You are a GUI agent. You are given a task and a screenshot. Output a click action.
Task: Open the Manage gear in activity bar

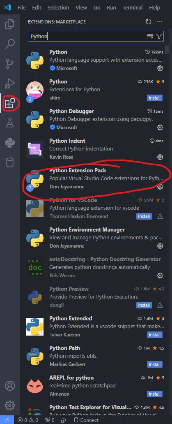10,405
